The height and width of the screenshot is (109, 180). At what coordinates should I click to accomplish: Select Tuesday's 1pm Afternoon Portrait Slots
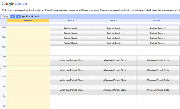pyautogui.click(x=71, y=60)
